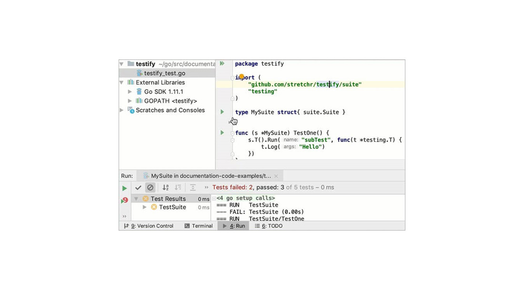Rerun the failed tests
Image resolution: width=524 pixels, height=290 pixels.
(x=124, y=200)
